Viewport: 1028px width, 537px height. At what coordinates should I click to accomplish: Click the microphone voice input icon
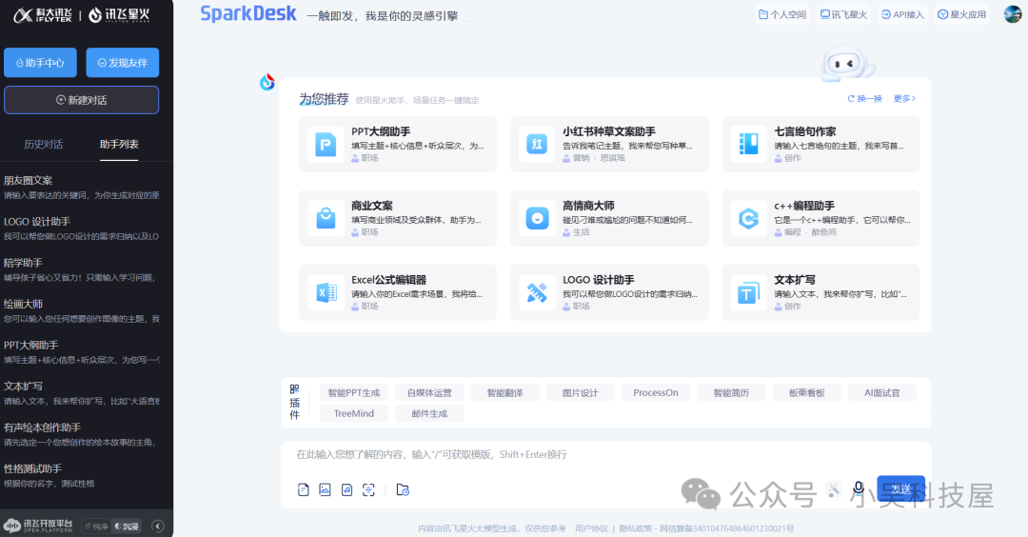click(859, 487)
